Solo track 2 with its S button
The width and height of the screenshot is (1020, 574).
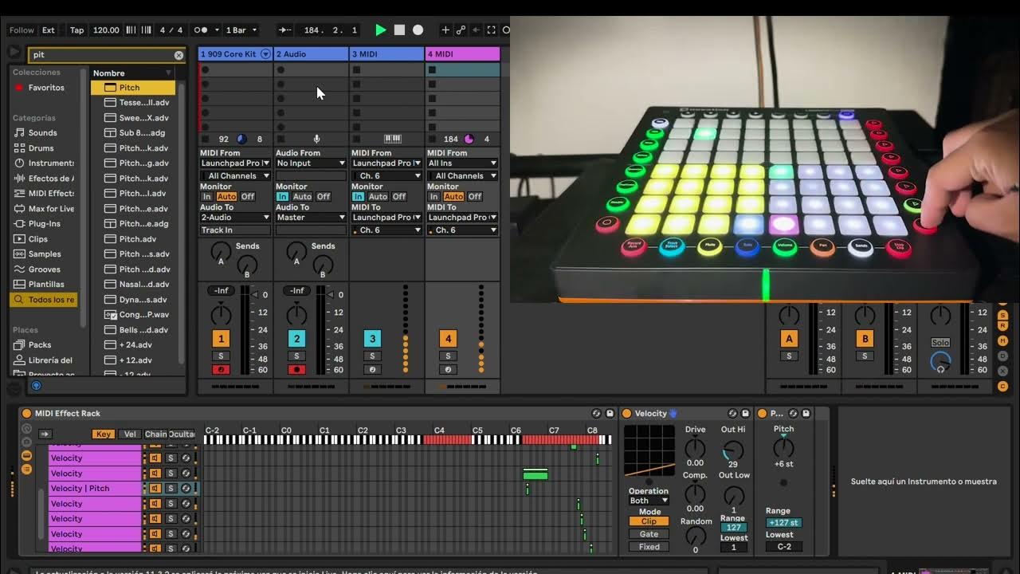(296, 356)
